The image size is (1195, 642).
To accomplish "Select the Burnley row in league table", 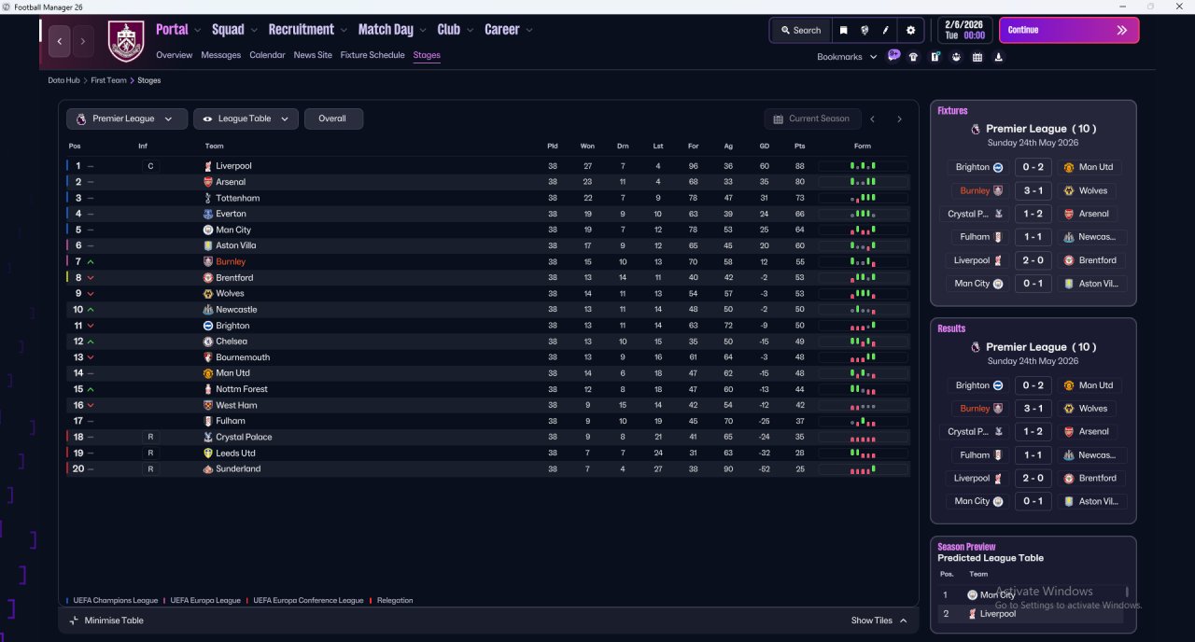I will [487, 261].
